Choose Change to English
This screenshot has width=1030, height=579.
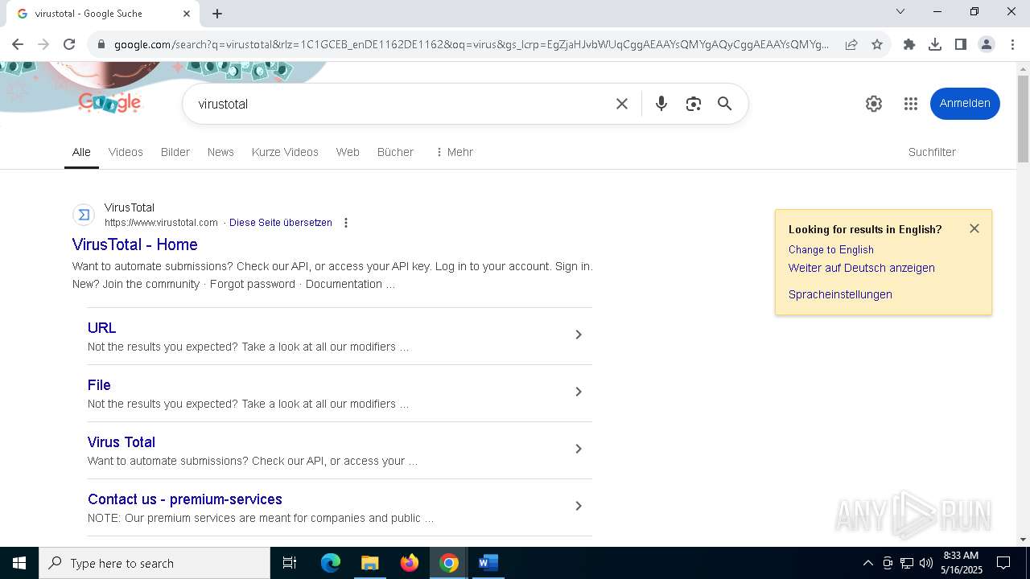[831, 249]
